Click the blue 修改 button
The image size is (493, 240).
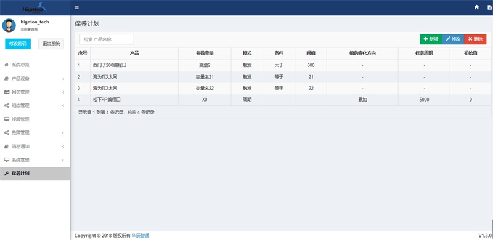[x=453, y=39]
